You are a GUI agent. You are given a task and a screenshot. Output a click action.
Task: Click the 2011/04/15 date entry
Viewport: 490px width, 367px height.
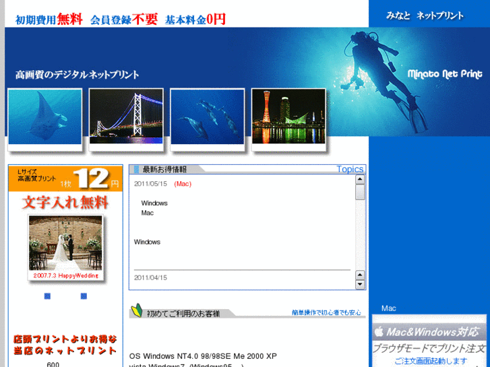pos(150,277)
